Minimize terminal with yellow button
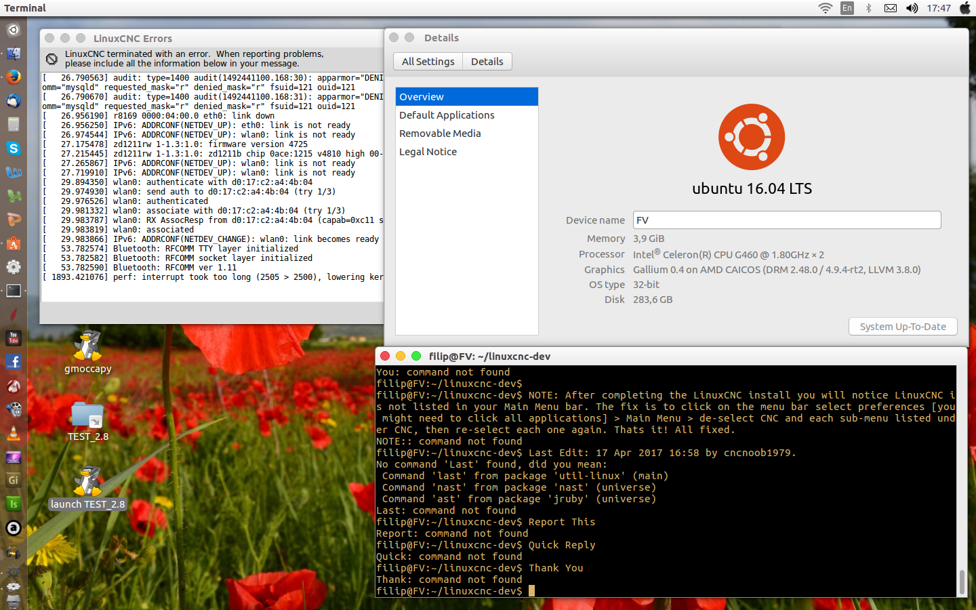 pyautogui.click(x=401, y=357)
